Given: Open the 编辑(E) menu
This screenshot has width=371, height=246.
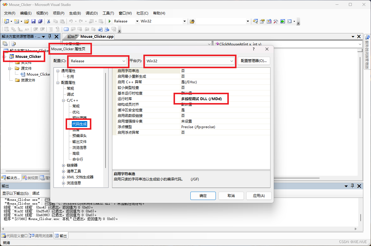Looking at the screenshot, I should (x=26, y=13).
